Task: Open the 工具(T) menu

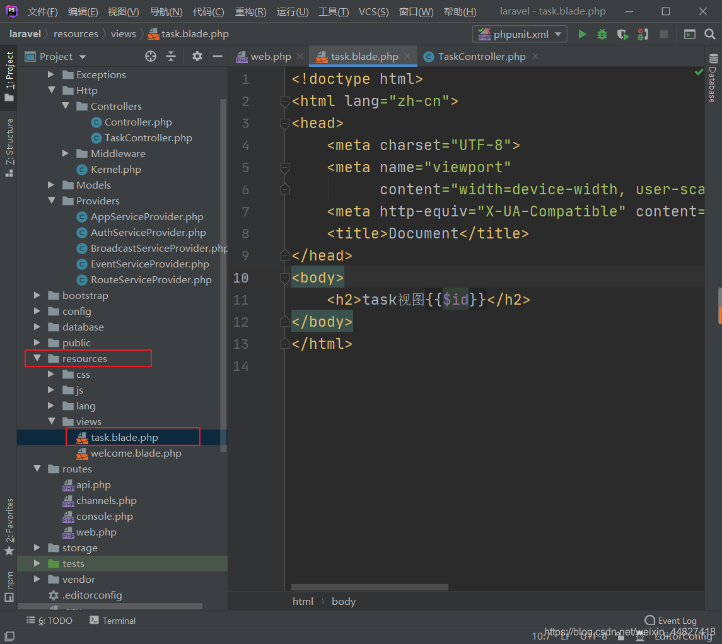Action: click(x=334, y=11)
